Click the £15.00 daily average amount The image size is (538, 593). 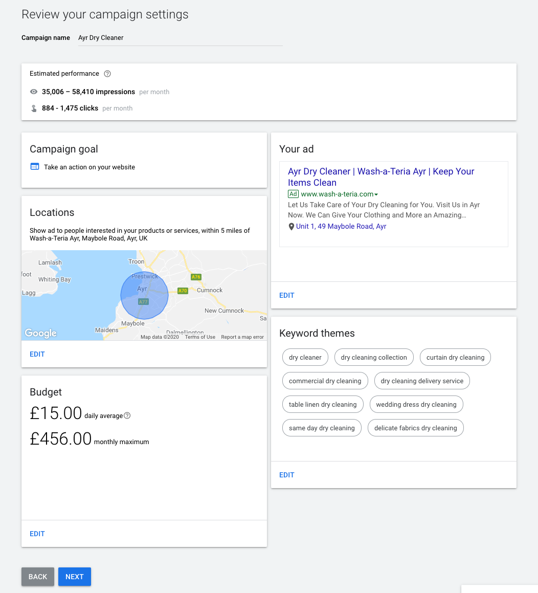[56, 413]
